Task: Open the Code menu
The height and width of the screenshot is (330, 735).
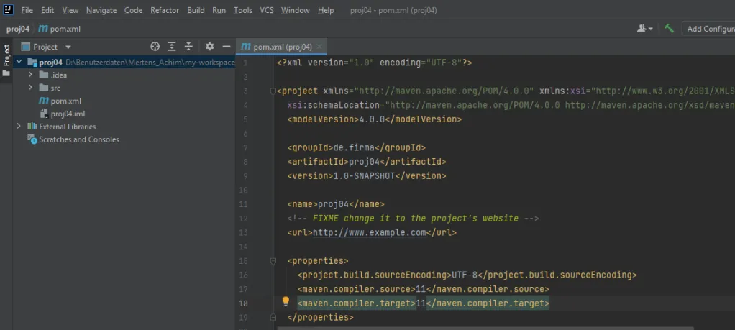Action: point(133,10)
